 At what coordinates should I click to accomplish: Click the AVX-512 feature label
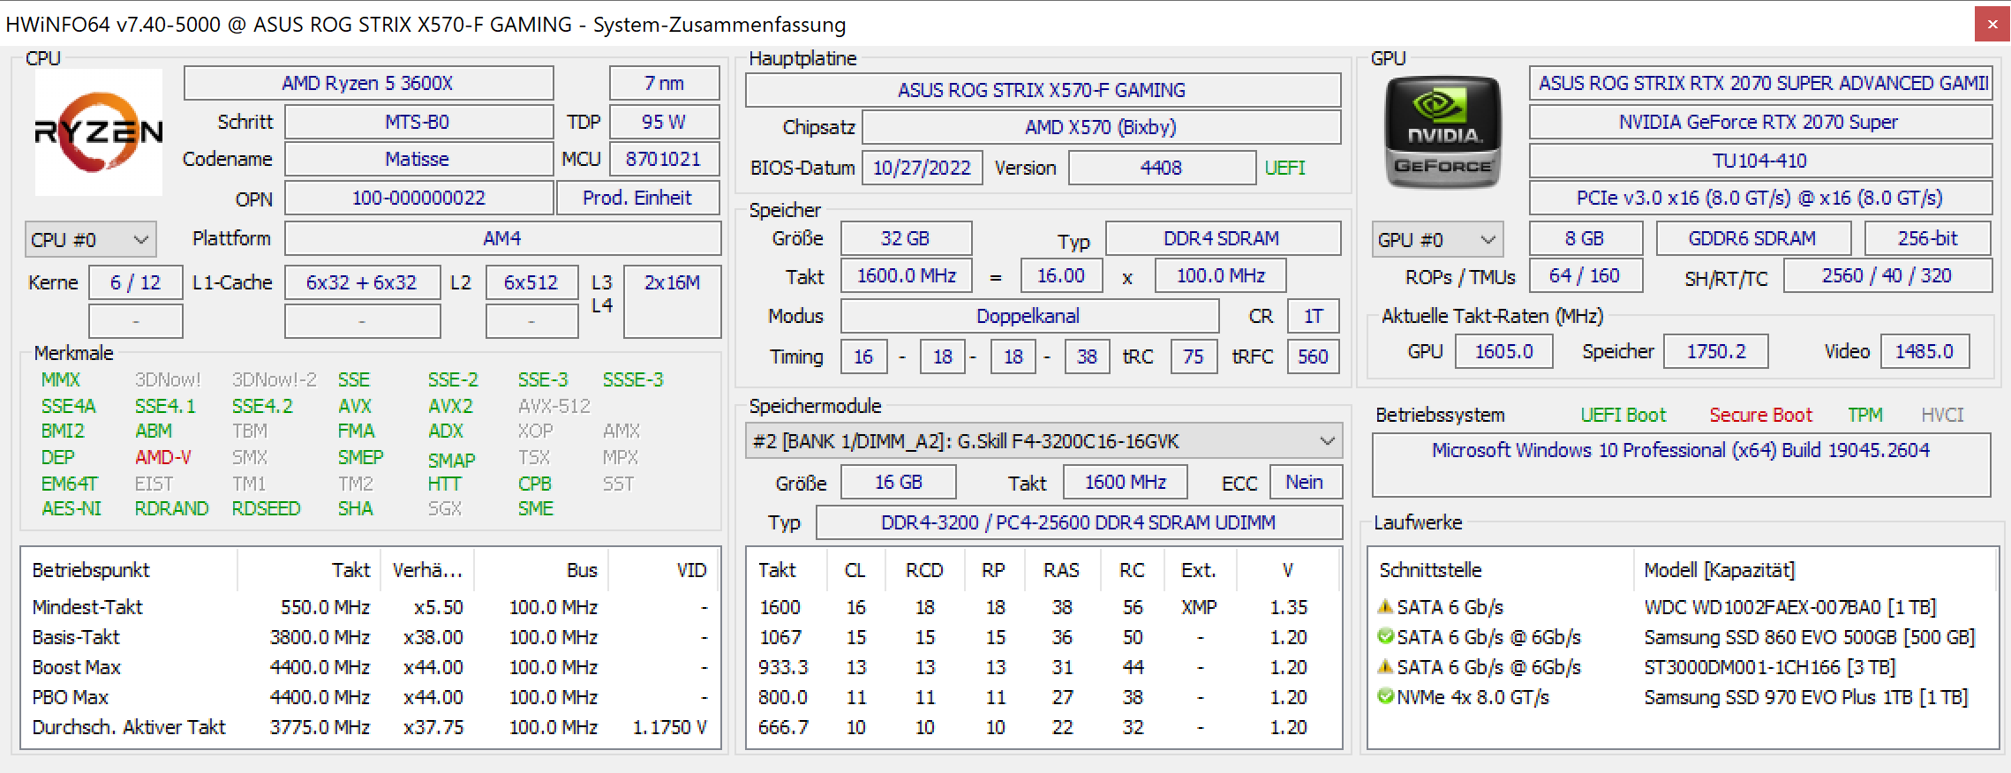[554, 406]
